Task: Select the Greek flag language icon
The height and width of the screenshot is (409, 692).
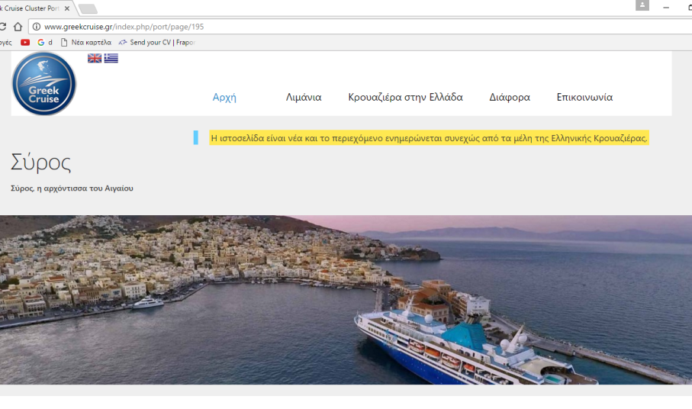Action: 111,58
